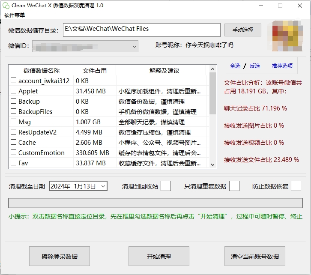Screen dimensions: 311x275
Task: Click the cleaning progress bar
Action: point(155,203)
